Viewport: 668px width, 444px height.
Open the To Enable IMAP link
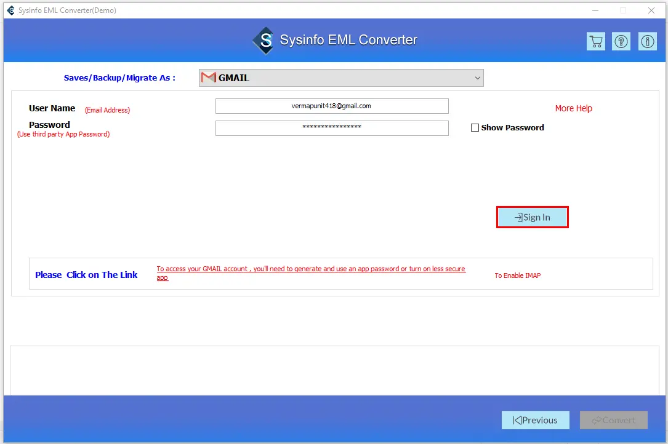pos(517,276)
